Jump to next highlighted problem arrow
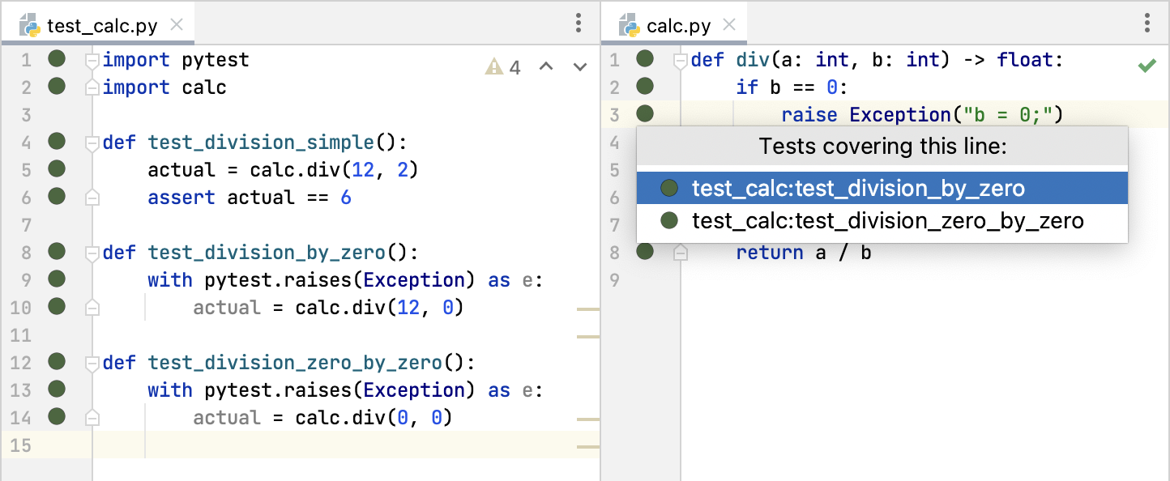This screenshot has width=1170, height=481. 580,66
